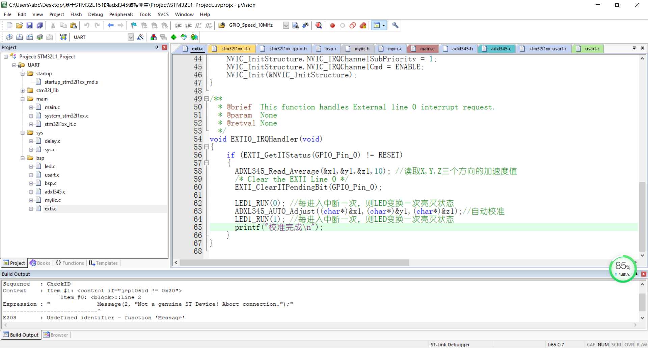Indent selected lines icon

coord(178,25)
